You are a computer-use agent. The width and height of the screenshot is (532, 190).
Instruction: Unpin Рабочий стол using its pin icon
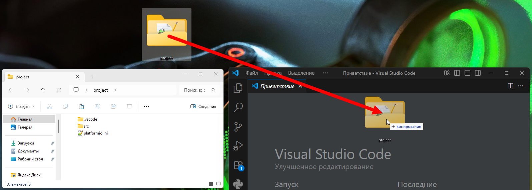click(x=52, y=159)
